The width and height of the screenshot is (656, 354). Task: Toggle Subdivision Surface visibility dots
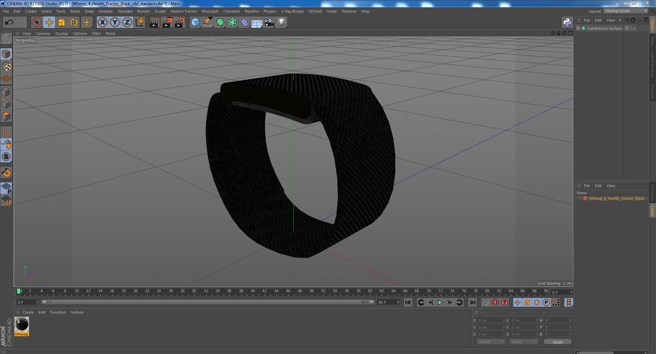[x=631, y=28]
